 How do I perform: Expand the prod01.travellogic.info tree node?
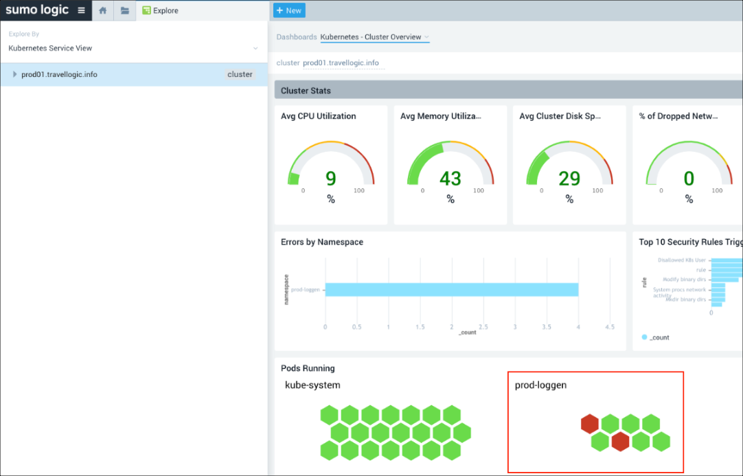pyautogui.click(x=15, y=74)
